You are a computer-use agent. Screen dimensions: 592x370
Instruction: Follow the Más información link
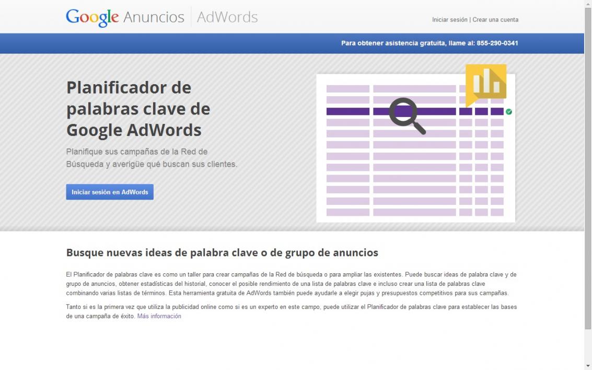[x=159, y=316]
